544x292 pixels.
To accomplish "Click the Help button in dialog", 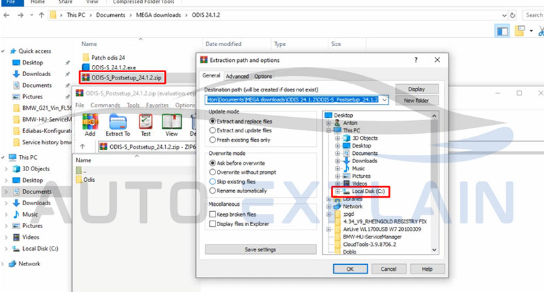I will pos(427,269).
